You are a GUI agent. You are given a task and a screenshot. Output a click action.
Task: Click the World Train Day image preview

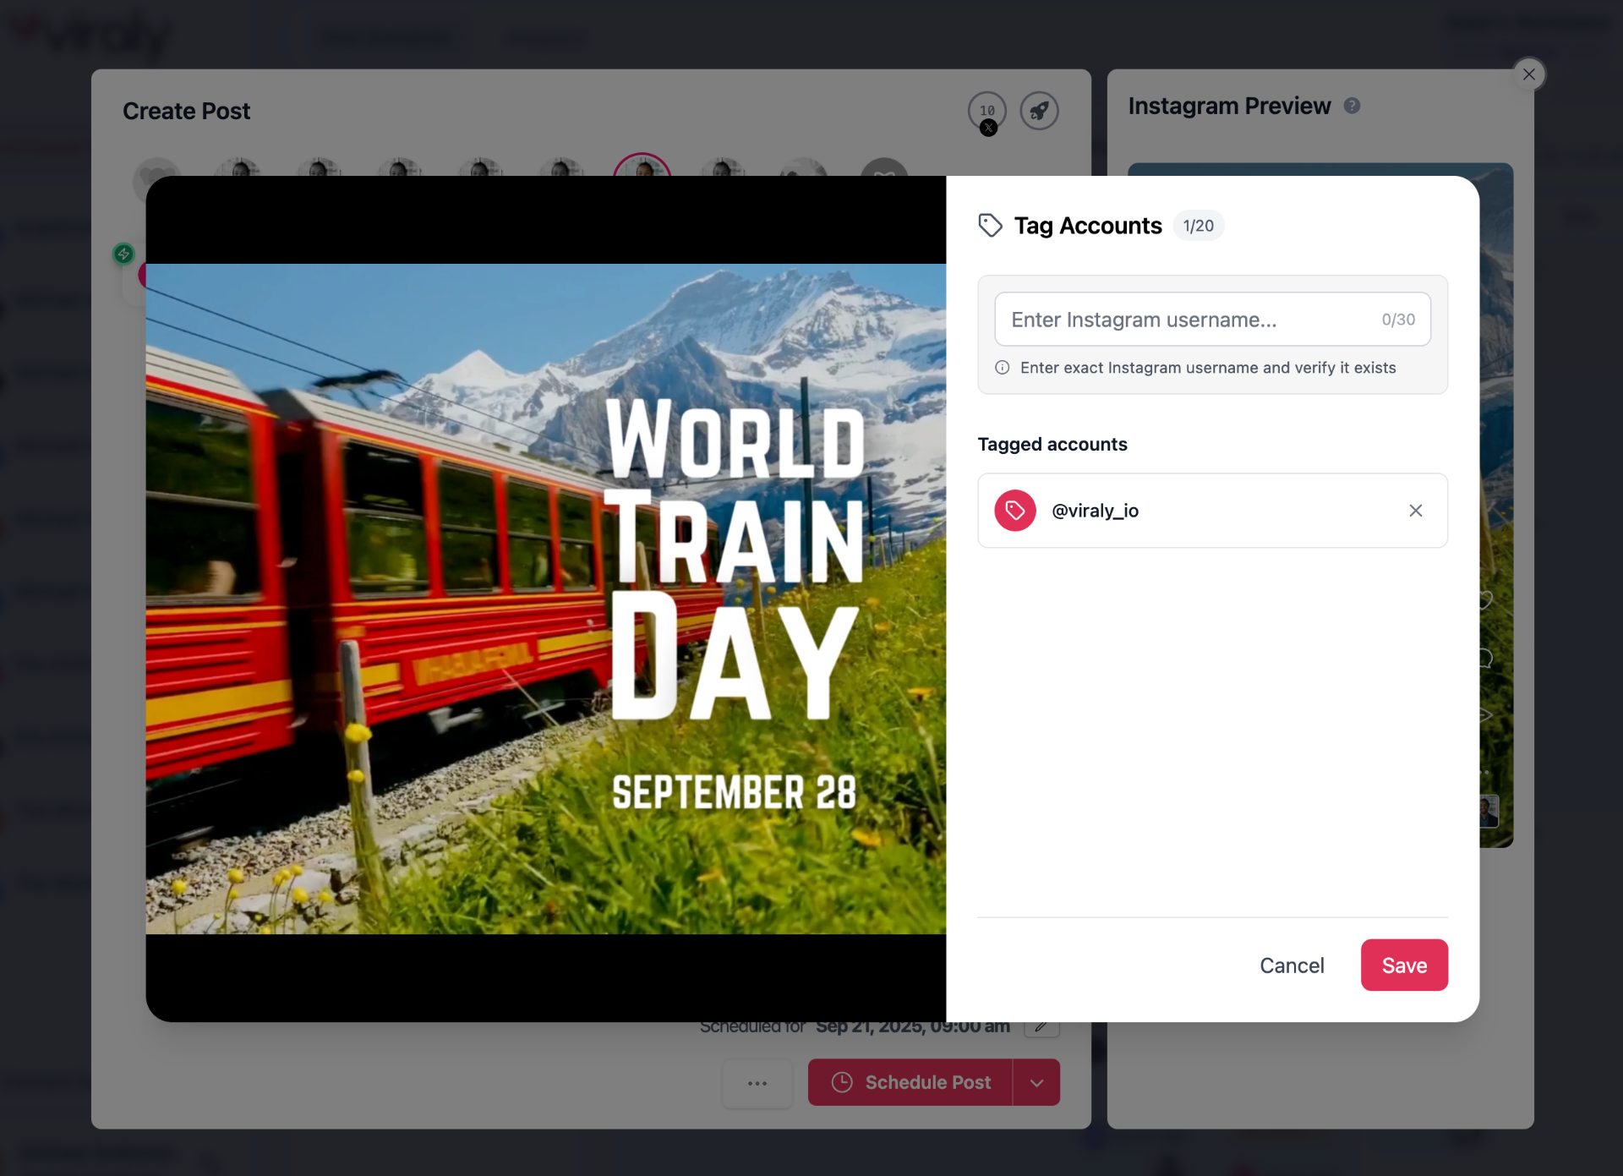point(546,599)
